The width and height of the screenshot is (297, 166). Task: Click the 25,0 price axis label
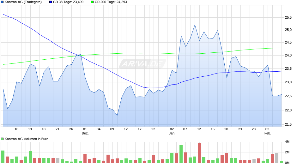click(x=288, y=30)
